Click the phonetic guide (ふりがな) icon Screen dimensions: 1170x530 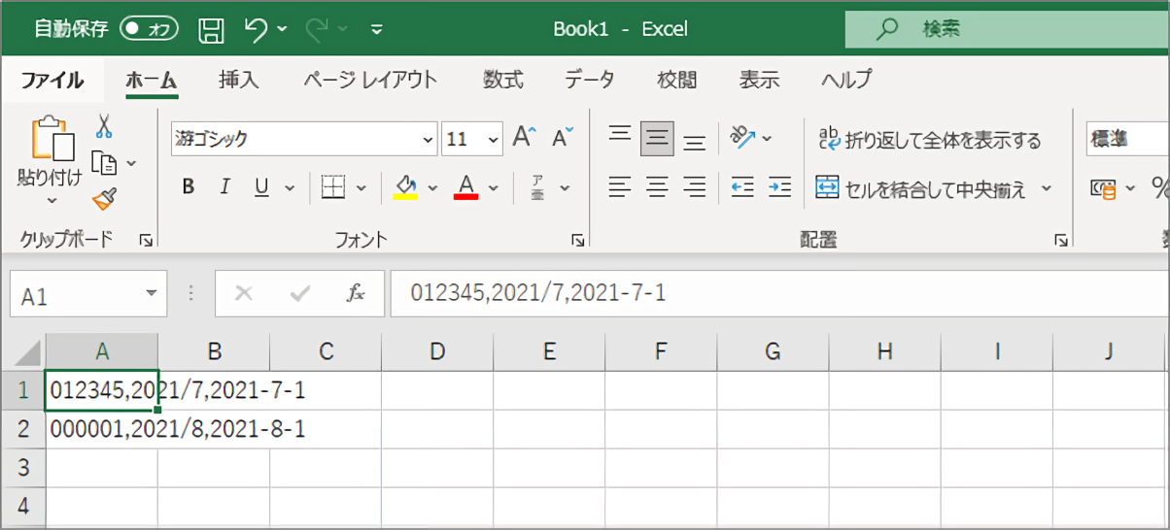coord(537,187)
